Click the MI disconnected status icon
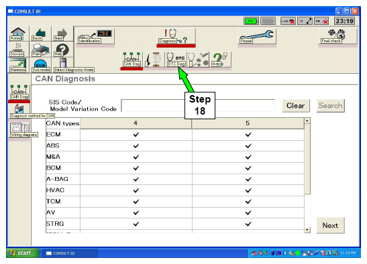Screen dimensions: 367x264 [x=322, y=21]
